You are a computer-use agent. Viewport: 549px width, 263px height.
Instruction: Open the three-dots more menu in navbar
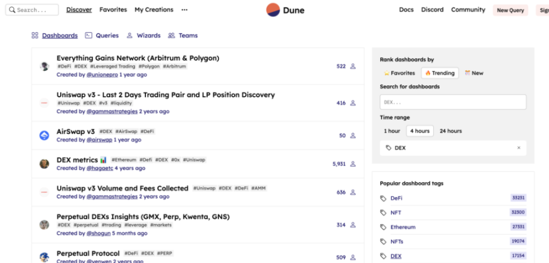click(184, 10)
